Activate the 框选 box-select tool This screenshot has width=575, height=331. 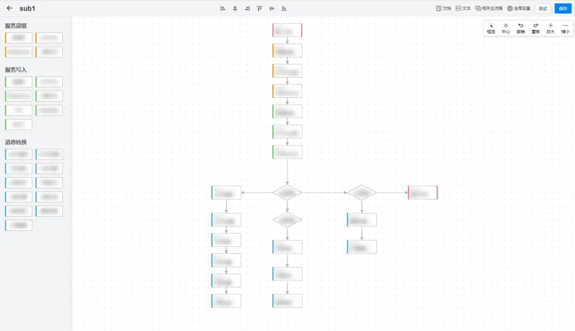[490, 28]
